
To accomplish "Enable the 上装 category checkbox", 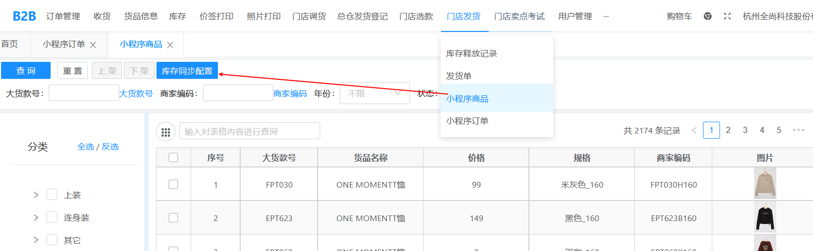I will tap(52, 194).
